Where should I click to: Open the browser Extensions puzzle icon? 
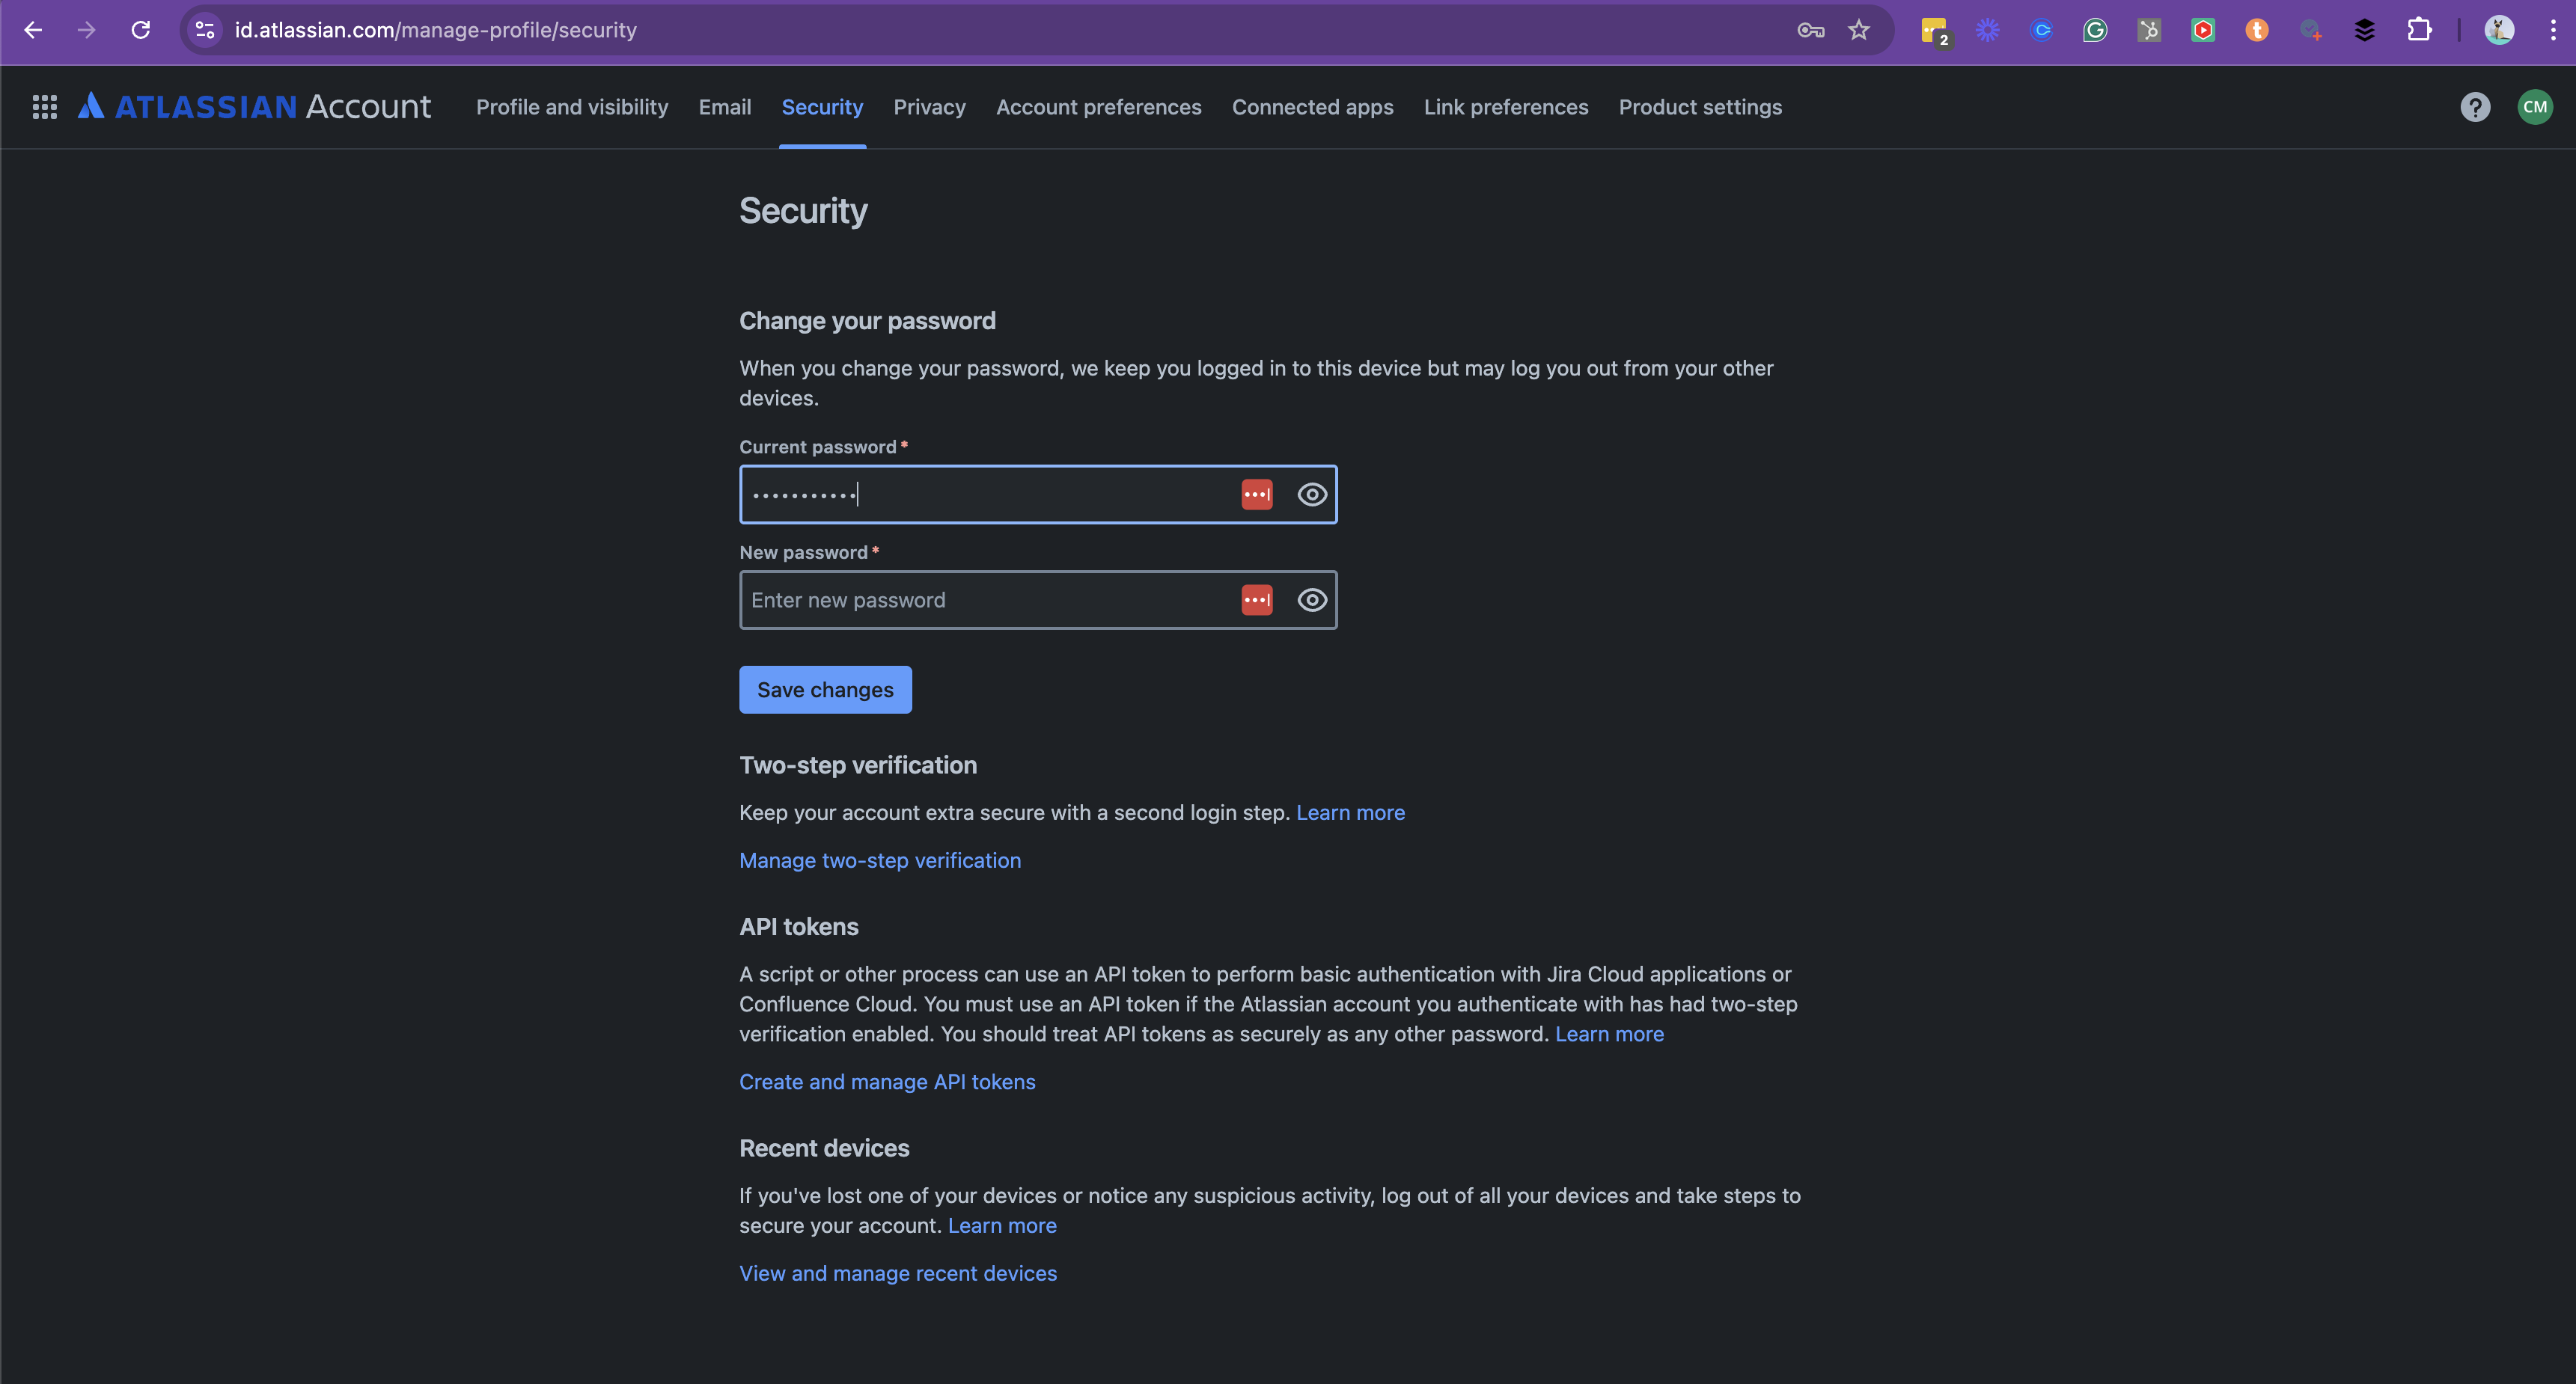click(2418, 30)
